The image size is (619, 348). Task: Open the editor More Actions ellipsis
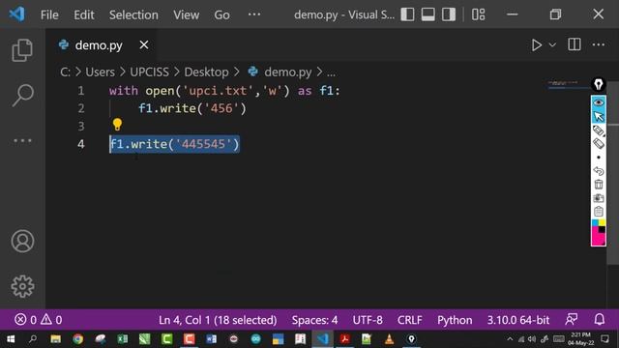[599, 44]
